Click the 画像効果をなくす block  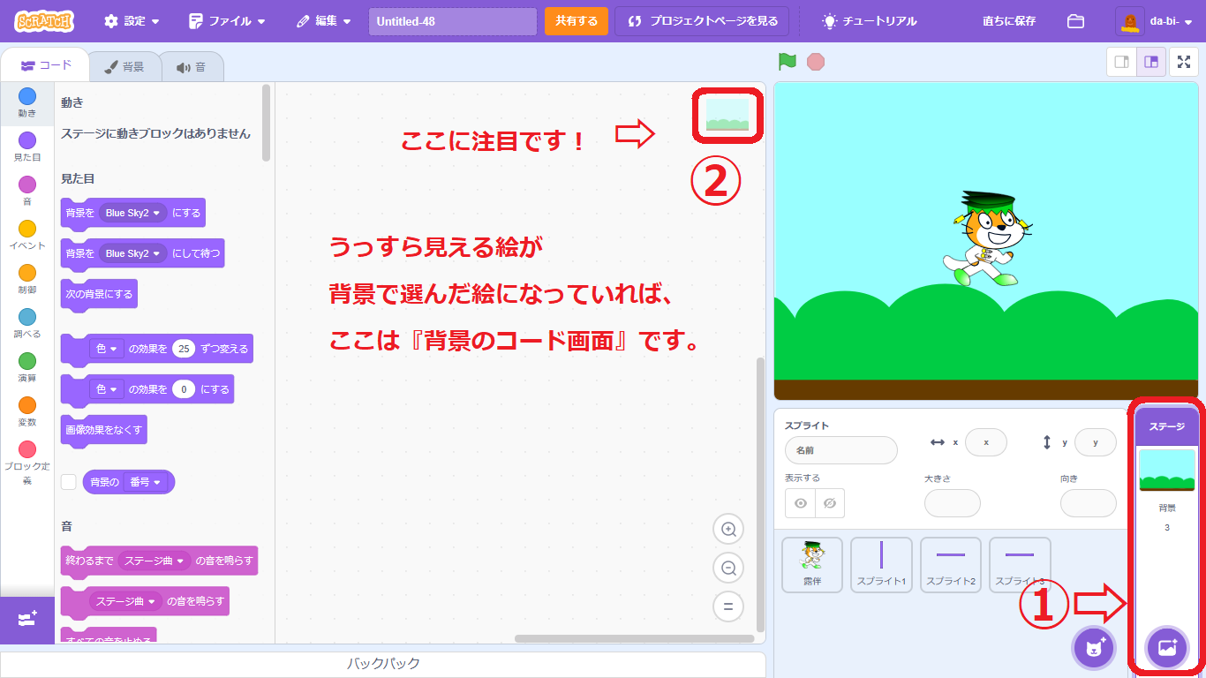coord(103,430)
